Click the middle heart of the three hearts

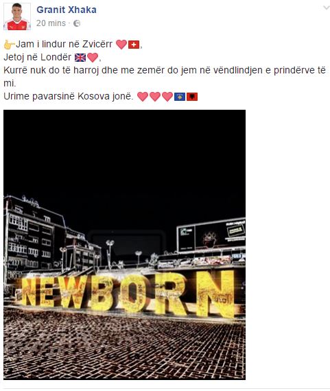click(x=155, y=97)
